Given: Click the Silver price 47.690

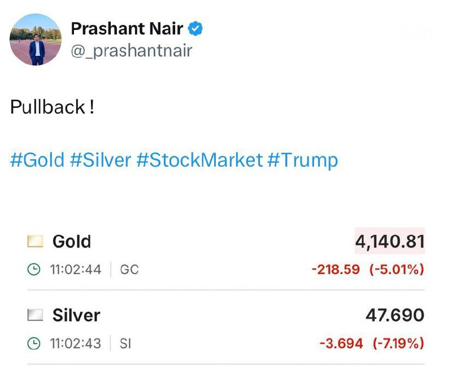Looking at the screenshot, I should 395,315.
